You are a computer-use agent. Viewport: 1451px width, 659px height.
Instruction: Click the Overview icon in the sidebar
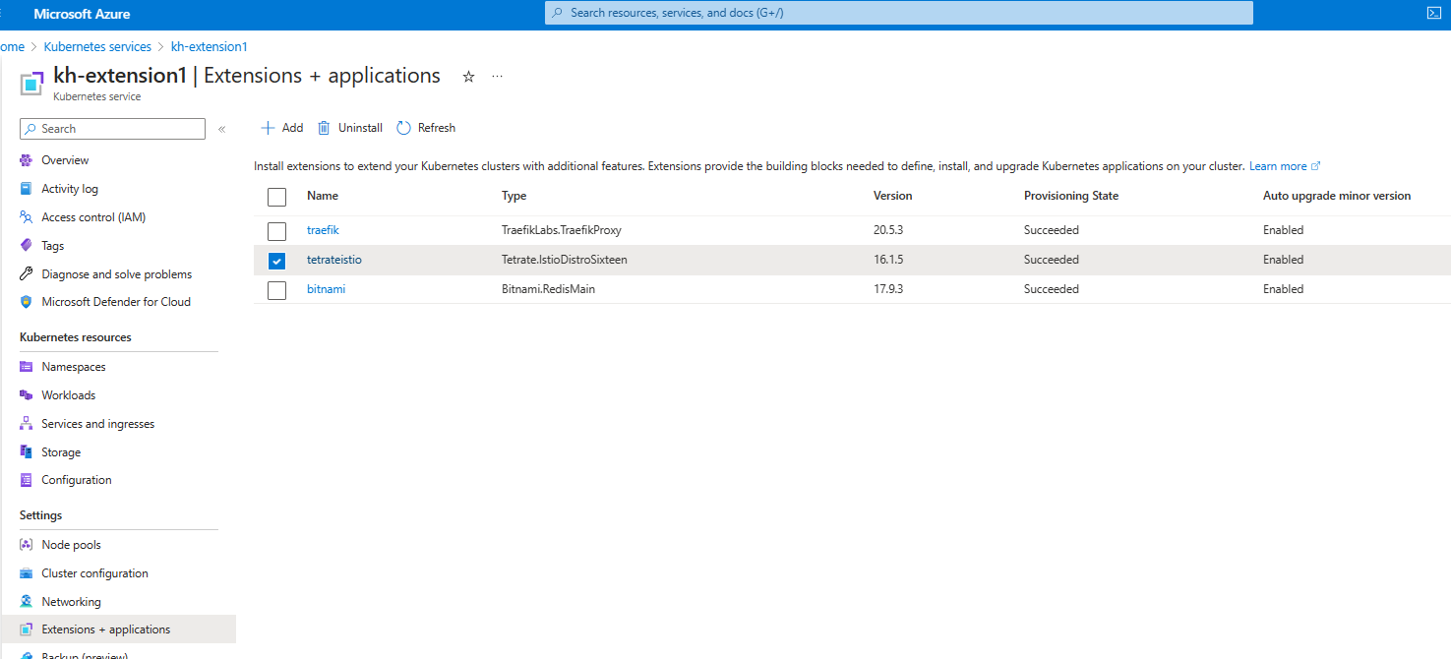[x=27, y=160]
